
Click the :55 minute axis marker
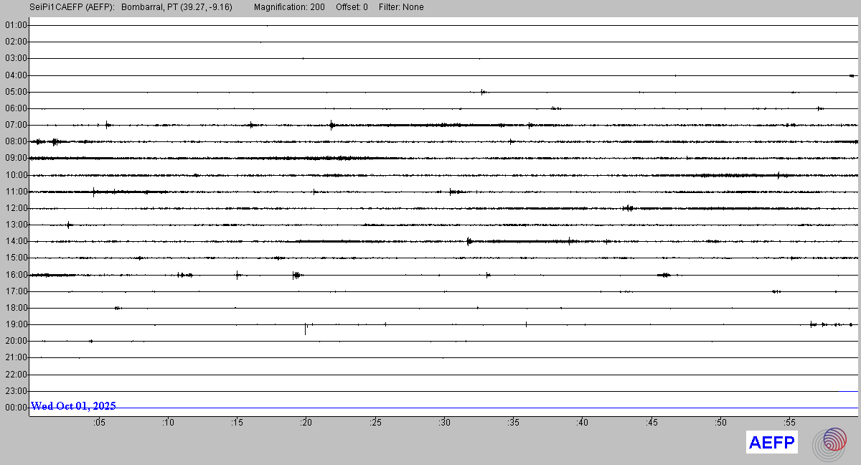790,423
